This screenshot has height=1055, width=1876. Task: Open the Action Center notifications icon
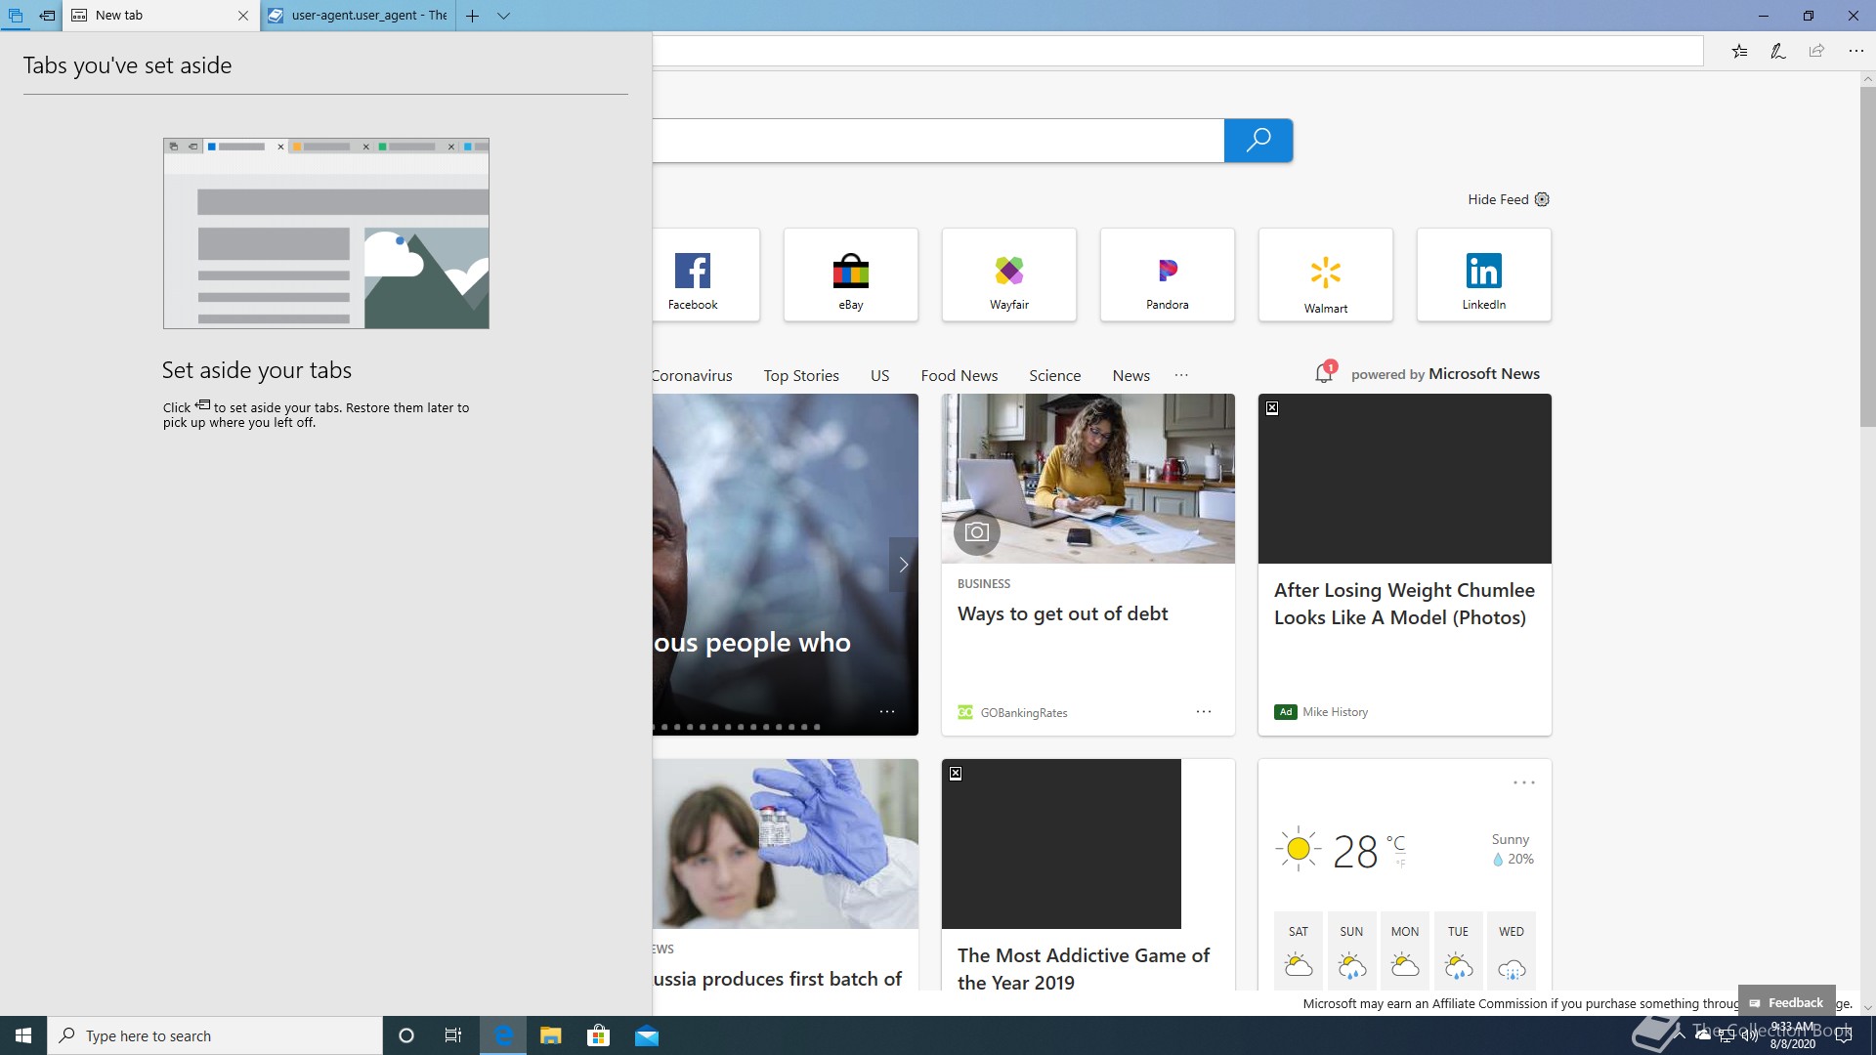click(1844, 1035)
